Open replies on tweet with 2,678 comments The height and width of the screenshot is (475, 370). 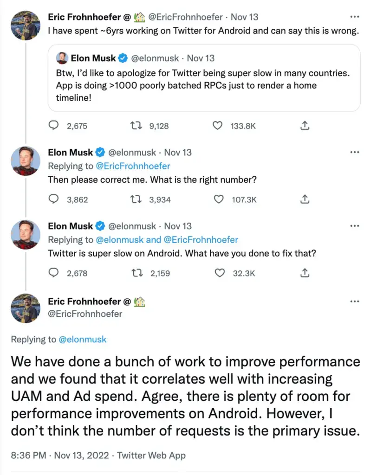(54, 273)
